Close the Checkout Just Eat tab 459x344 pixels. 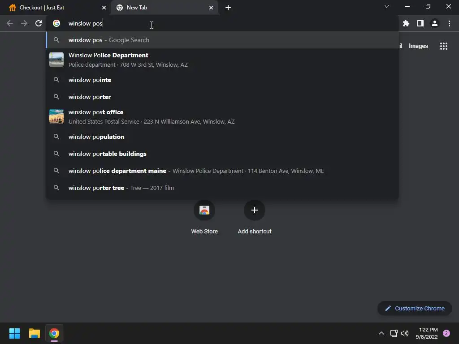104,8
